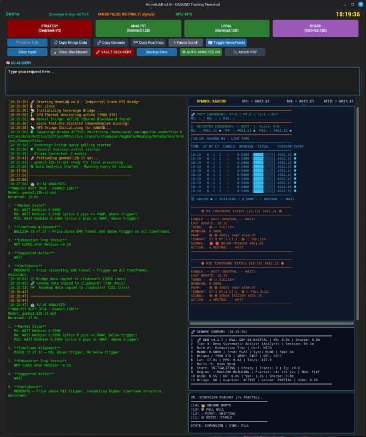Click the Clear Input button
Screen dimensions: 366x437
click(27, 52)
